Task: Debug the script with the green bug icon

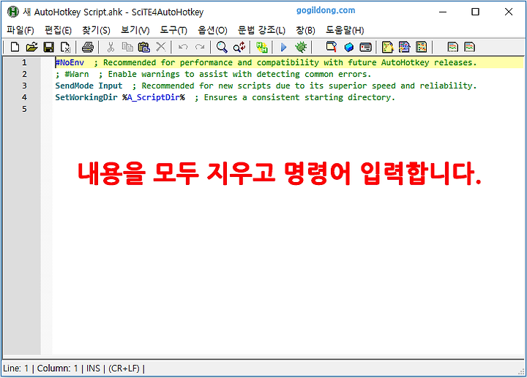Action: coord(301,47)
